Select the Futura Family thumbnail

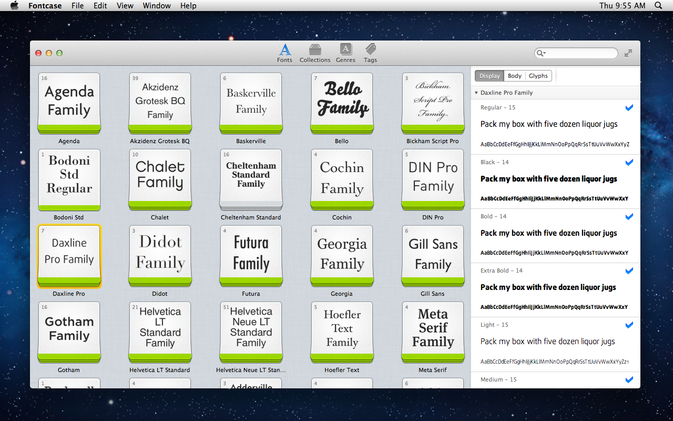coord(251,256)
